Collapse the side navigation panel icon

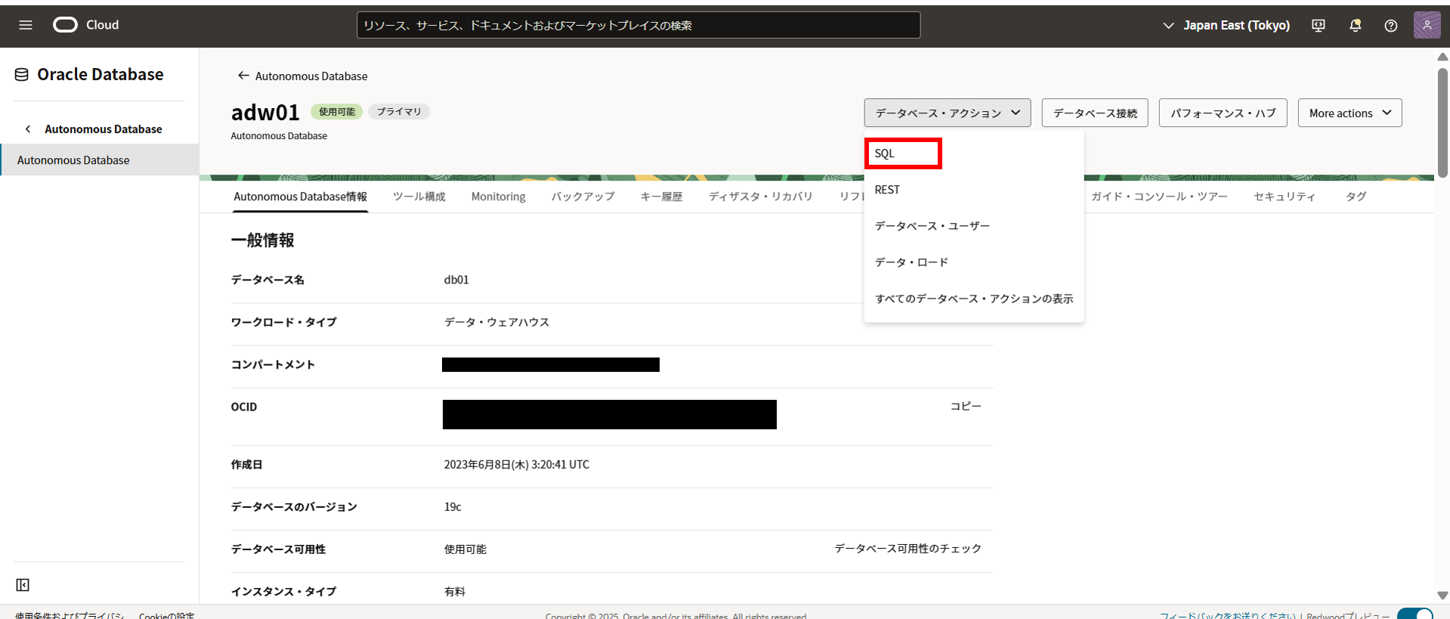click(23, 585)
